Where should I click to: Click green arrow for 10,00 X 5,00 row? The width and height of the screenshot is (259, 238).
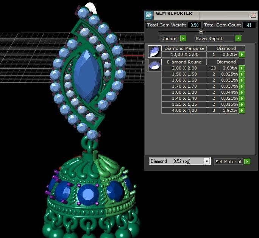click(x=242, y=54)
